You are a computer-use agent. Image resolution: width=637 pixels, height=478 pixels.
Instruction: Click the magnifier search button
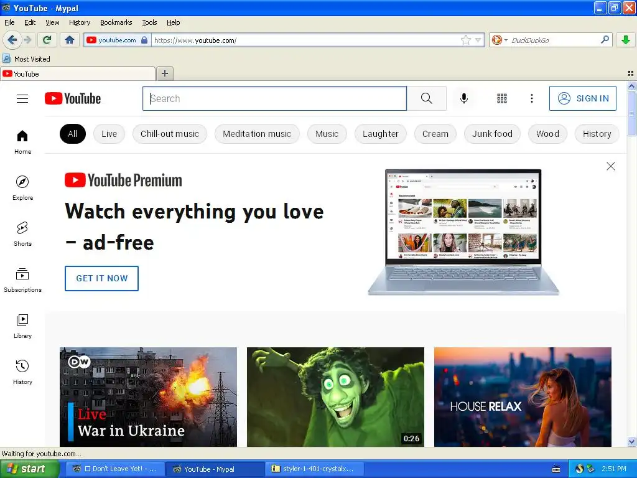tap(427, 98)
